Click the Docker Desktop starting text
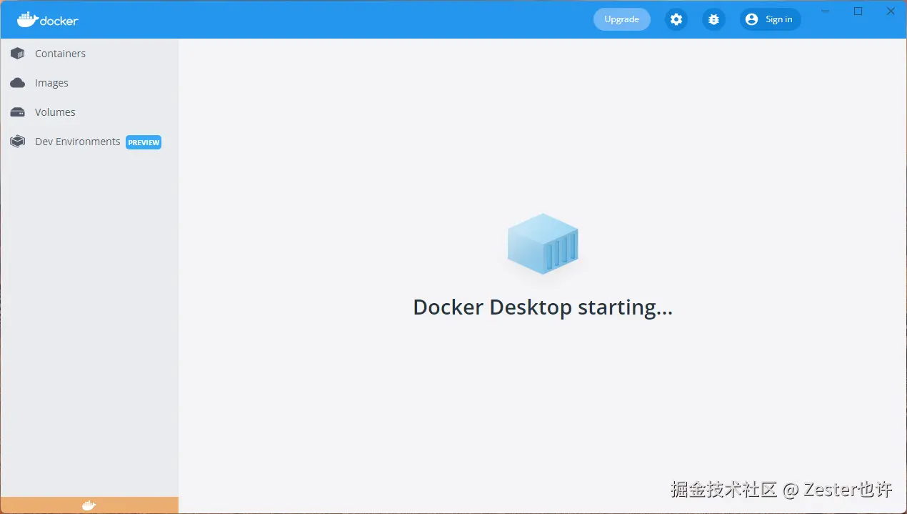This screenshot has width=907, height=514. tap(543, 307)
